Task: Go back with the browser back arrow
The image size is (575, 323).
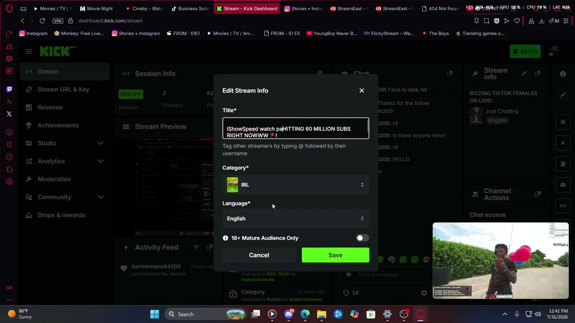Action: [22, 21]
